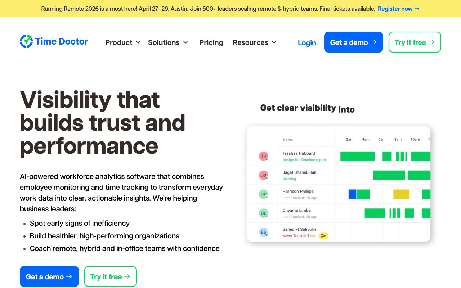This screenshot has height=288, width=461.
Task: Go to the Pricing page
Action: (211, 42)
